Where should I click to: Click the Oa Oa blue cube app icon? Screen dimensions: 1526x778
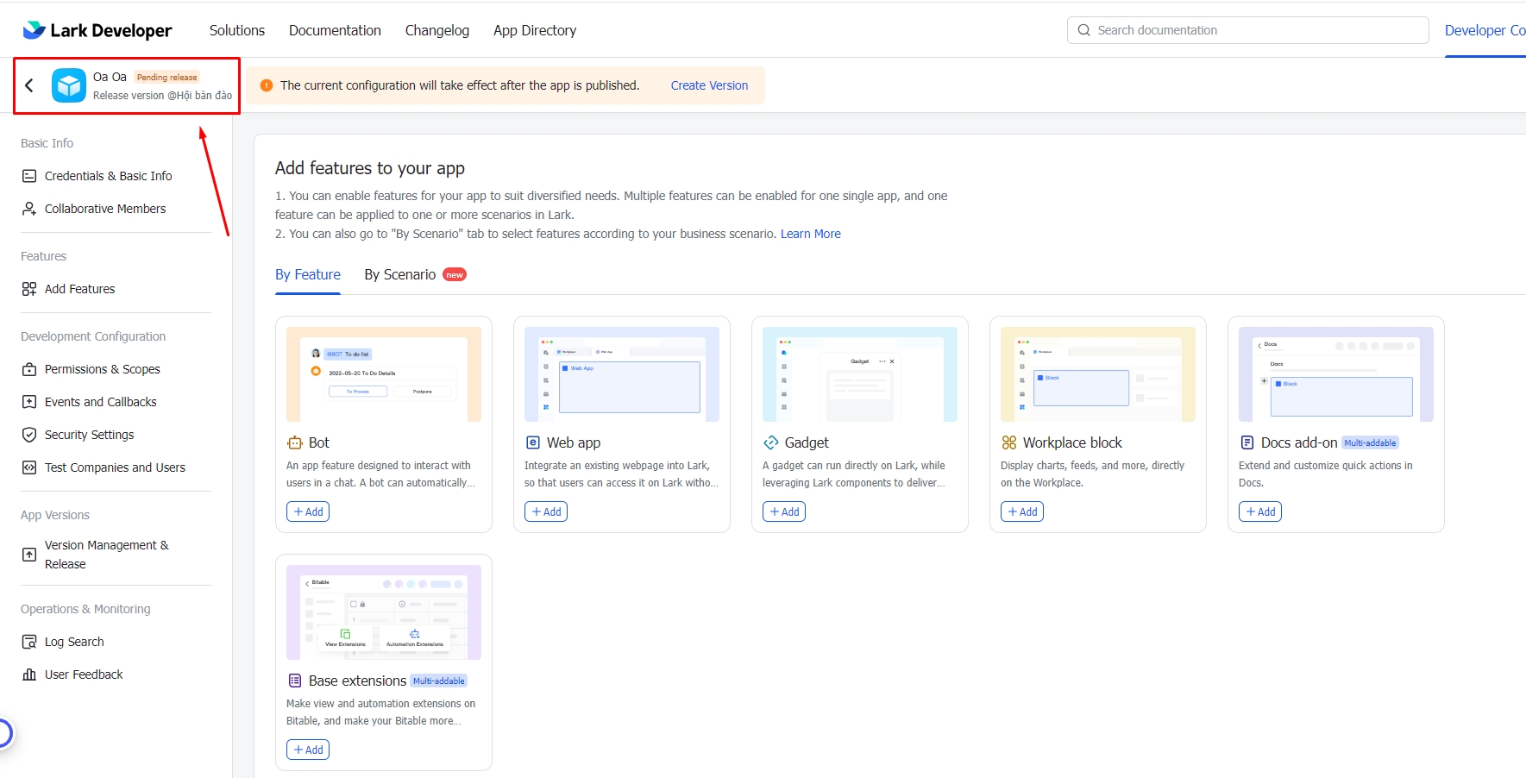(69, 85)
